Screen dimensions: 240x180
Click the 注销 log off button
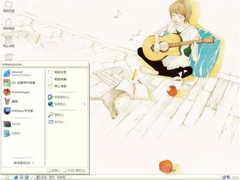pos(54,170)
